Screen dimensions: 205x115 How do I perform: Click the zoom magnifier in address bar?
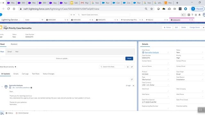(x=146, y=9)
